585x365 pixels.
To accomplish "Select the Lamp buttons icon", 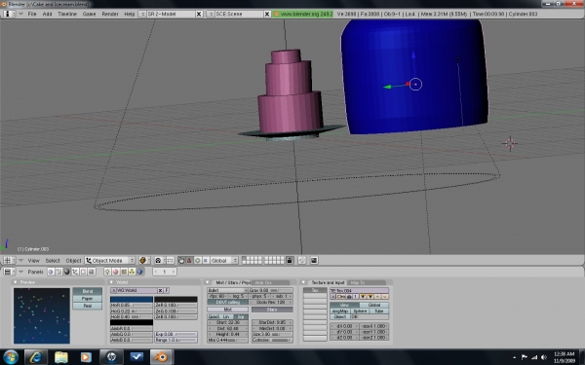I will (107, 272).
